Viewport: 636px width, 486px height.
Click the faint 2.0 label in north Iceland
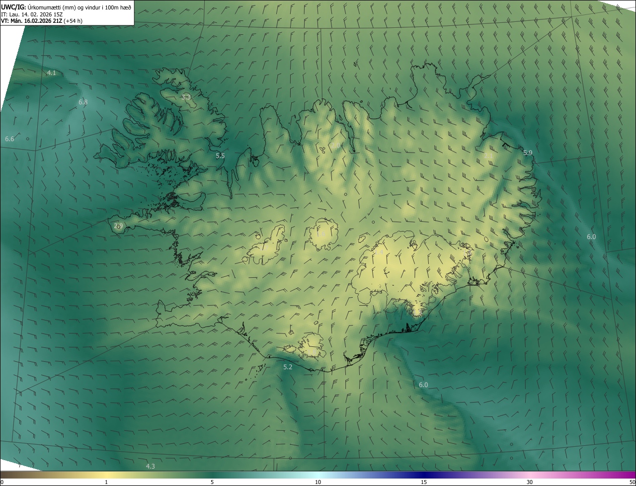click(x=336, y=146)
